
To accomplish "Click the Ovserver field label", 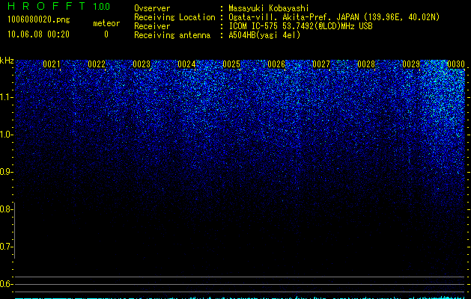I will coord(152,8).
